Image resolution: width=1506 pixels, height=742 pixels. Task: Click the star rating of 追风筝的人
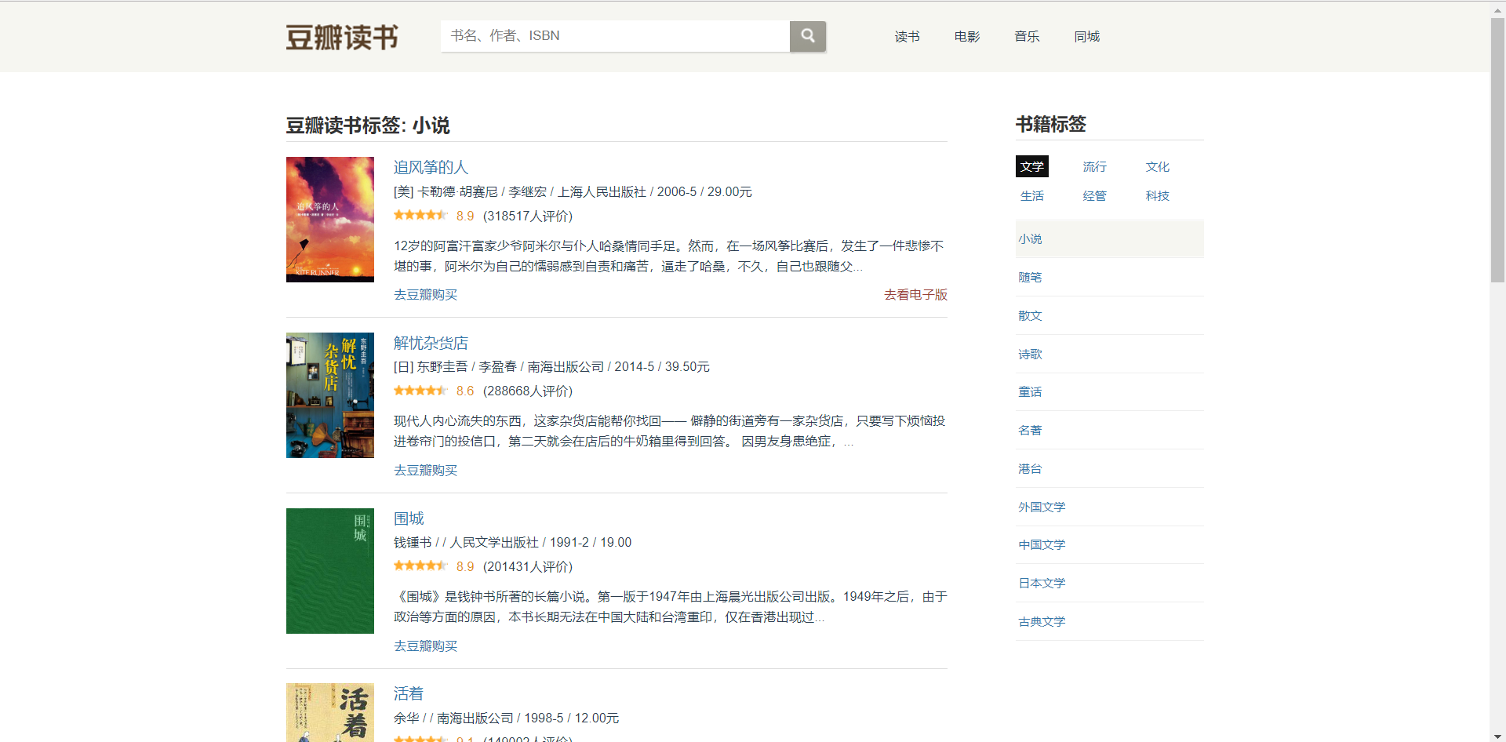[x=420, y=215]
